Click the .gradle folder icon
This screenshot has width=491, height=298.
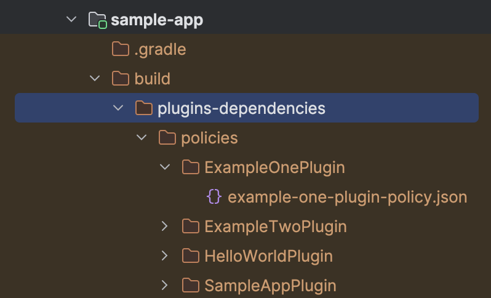tap(120, 49)
